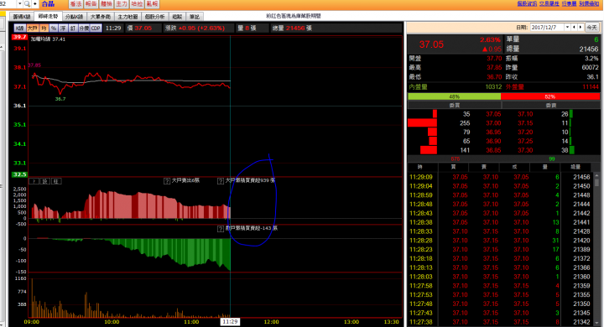604x327 pixels.
Task: Click the 亂報 button
Action: click(152, 4)
